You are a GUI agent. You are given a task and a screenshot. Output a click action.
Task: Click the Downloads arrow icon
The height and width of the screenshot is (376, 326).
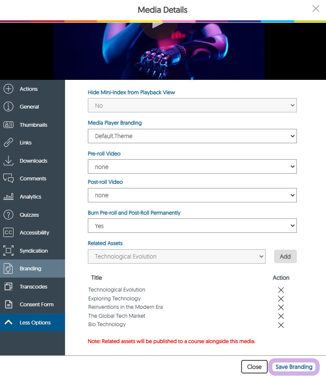(x=8, y=161)
